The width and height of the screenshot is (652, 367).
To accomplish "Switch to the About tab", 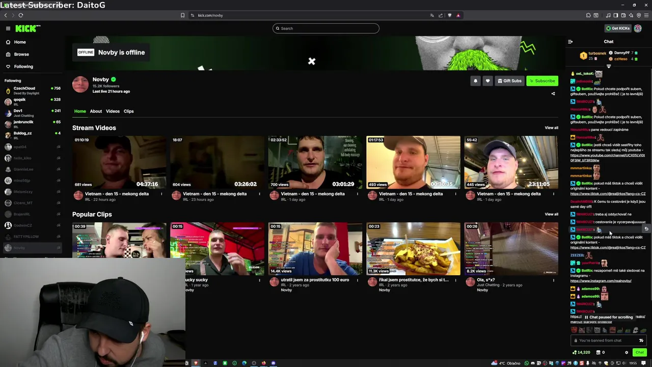I will [x=96, y=111].
